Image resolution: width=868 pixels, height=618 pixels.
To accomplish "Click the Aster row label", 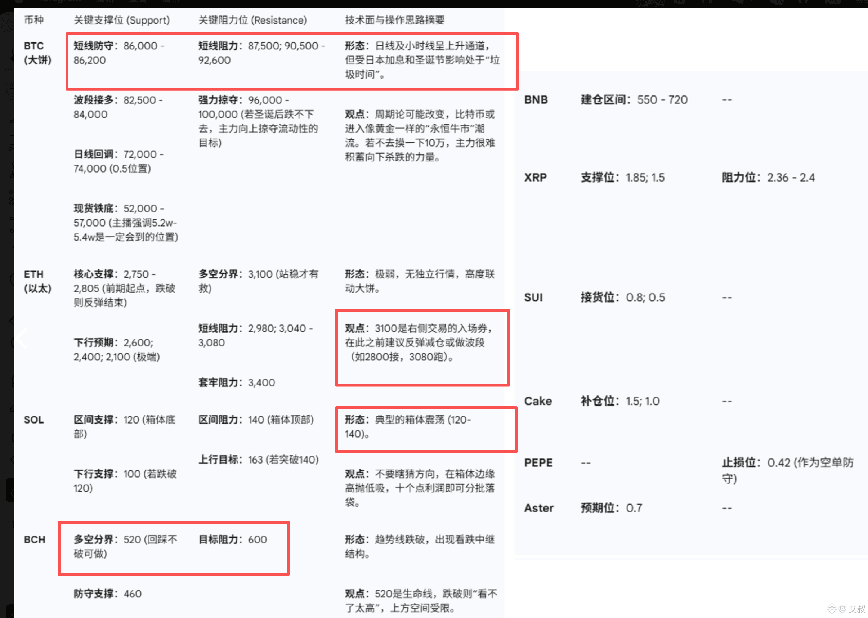I will (539, 508).
